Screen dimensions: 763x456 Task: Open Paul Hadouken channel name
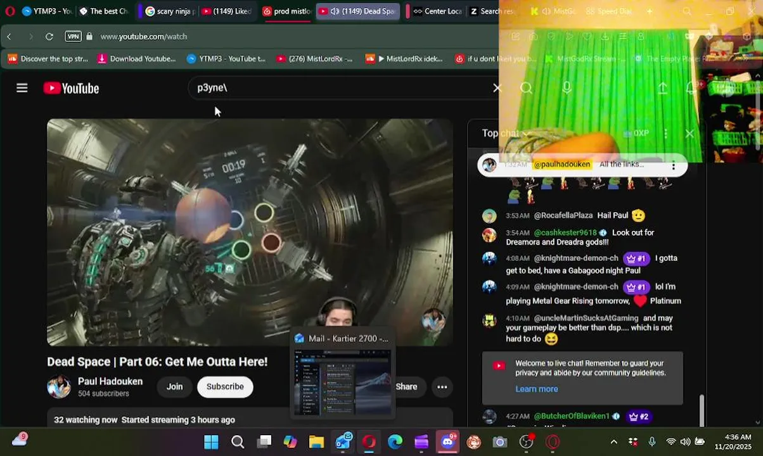110,381
